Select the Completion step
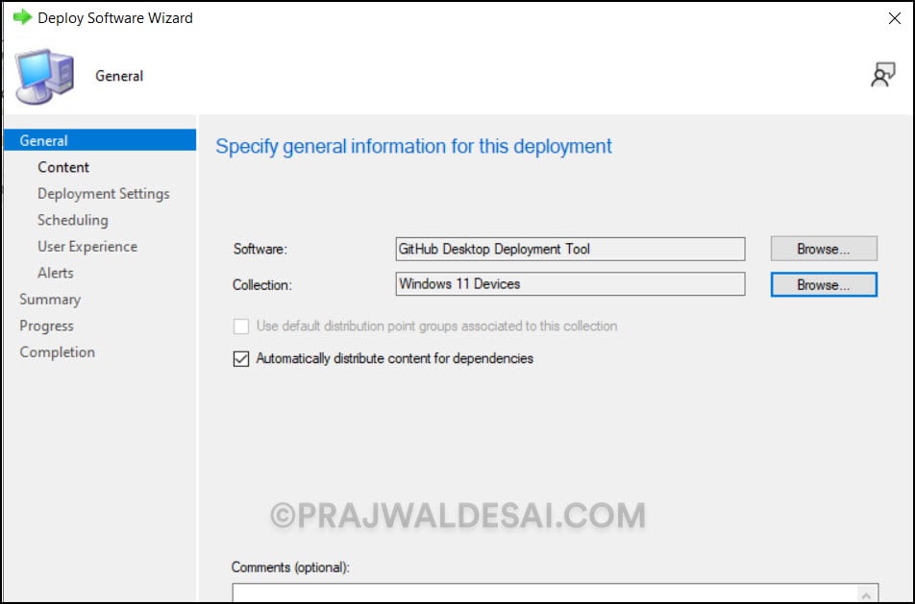The image size is (915, 604). 57,352
